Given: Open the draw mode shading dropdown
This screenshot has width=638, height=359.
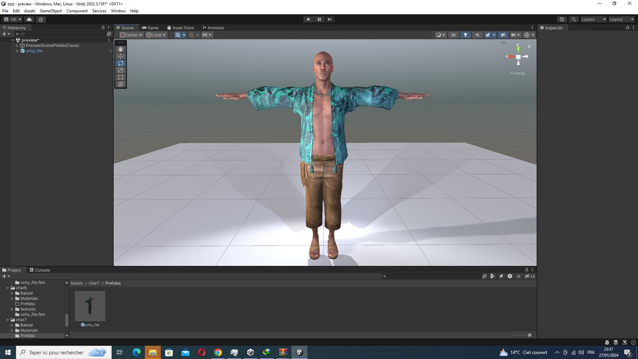Looking at the screenshot, I should pos(440,35).
